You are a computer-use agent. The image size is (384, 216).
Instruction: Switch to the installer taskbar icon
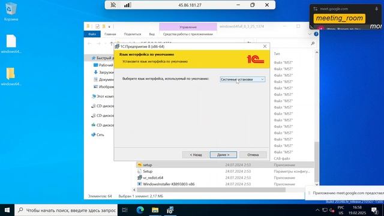tap(170, 210)
